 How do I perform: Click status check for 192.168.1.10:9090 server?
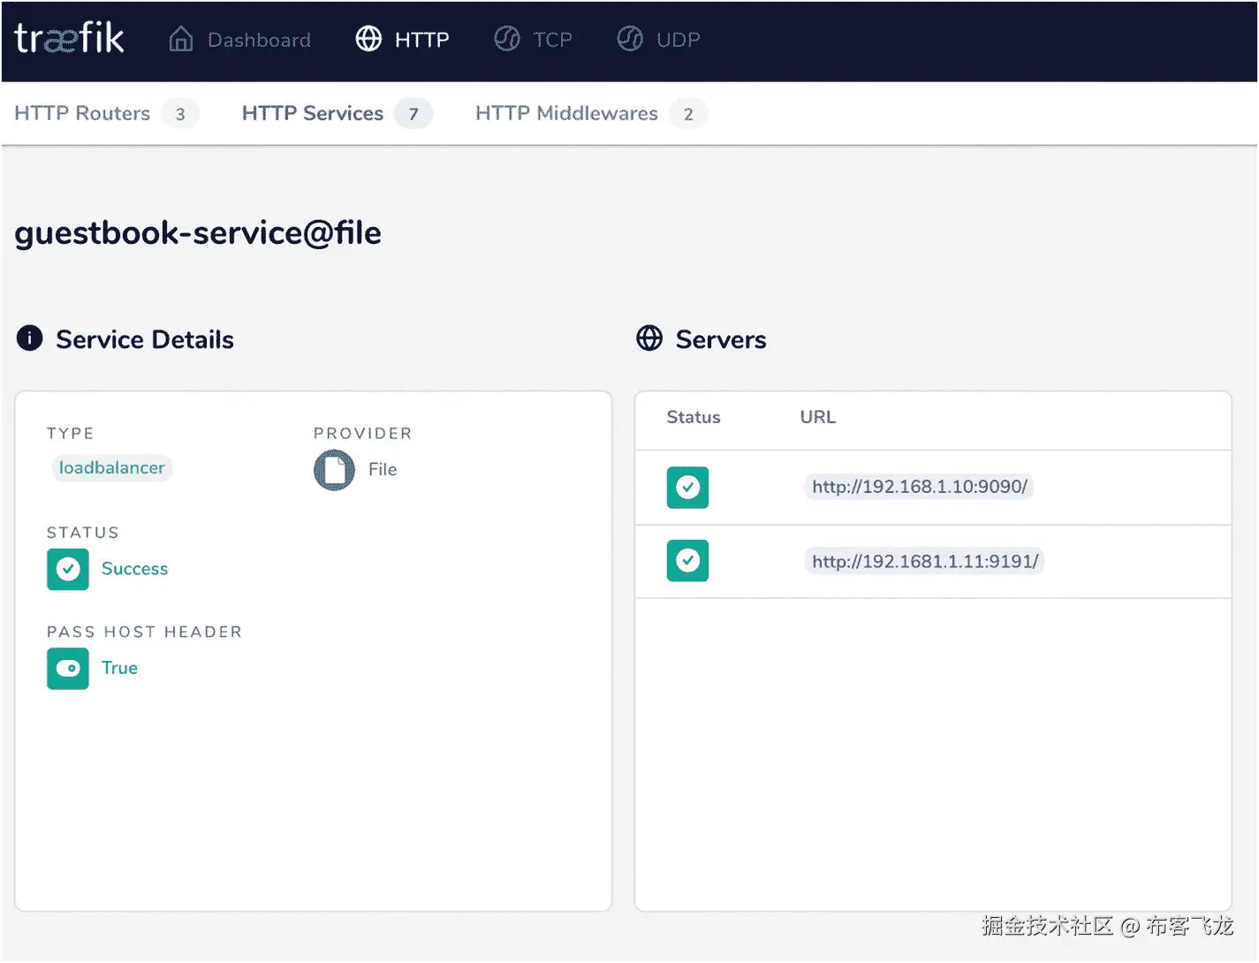[x=687, y=487]
